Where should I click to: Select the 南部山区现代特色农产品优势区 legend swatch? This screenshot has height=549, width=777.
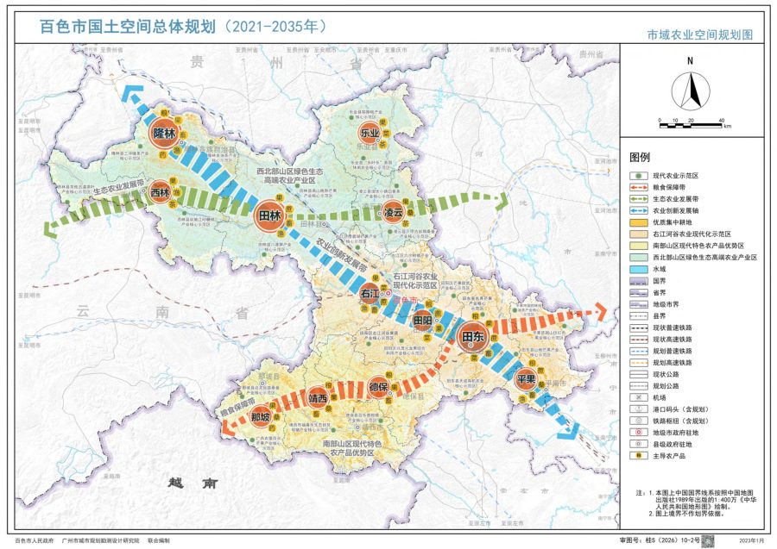639,246
